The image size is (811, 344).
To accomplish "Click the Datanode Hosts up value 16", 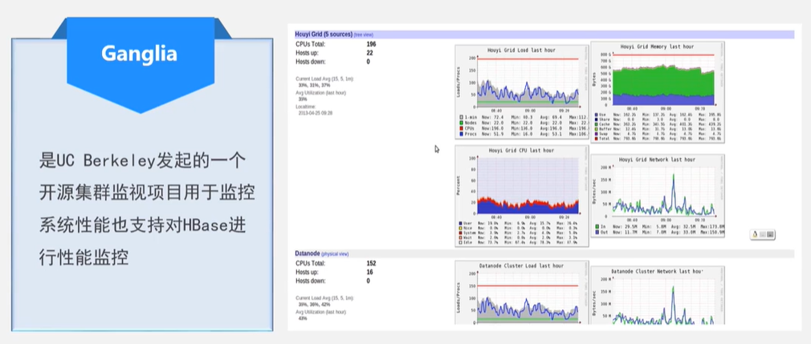I will (370, 272).
